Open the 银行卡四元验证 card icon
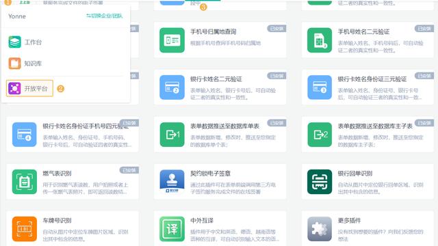 point(25,135)
